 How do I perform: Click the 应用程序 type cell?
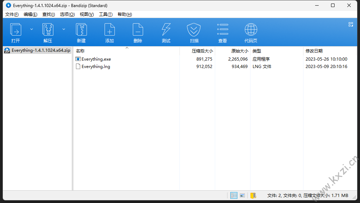coord(261,59)
